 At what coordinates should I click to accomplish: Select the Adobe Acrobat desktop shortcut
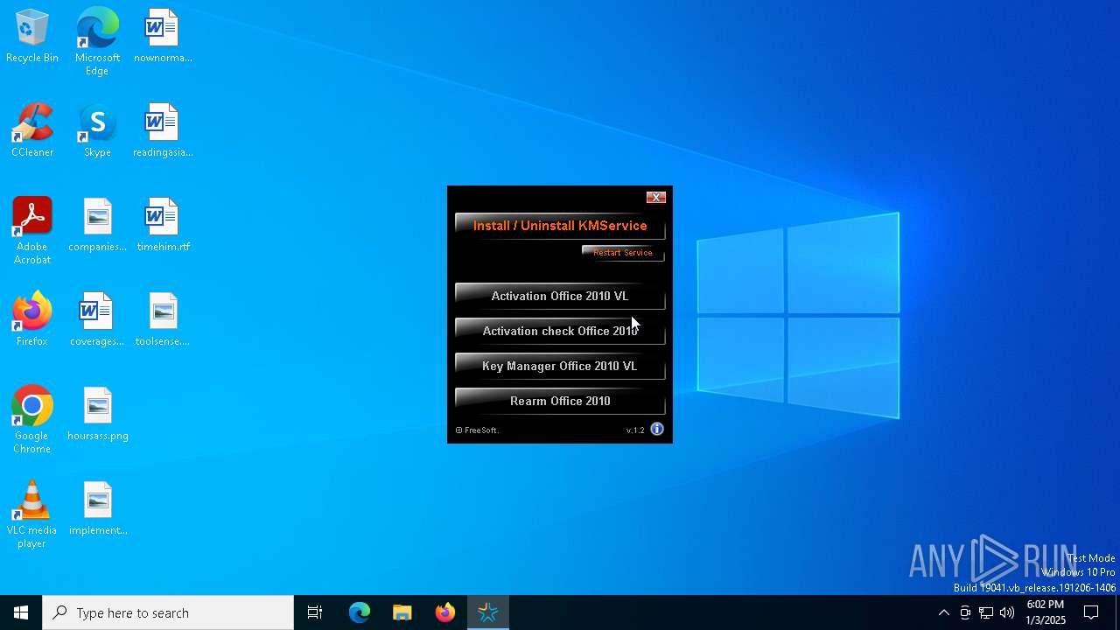coord(32,231)
